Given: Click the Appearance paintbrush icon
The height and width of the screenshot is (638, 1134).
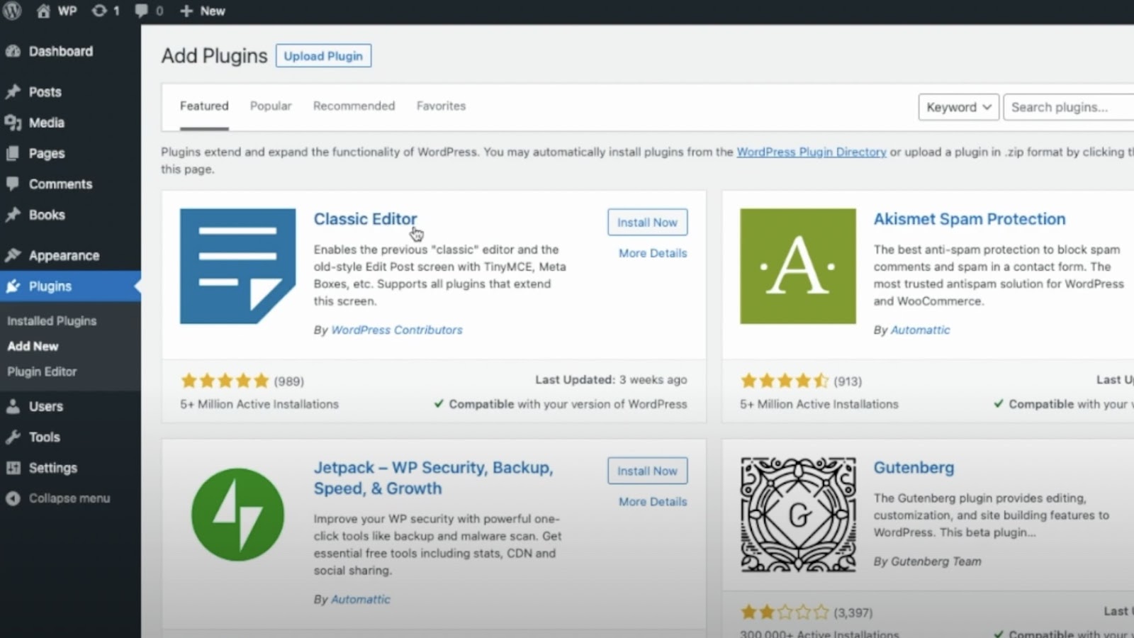Looking at the screenshot, I should coord(13,255).
